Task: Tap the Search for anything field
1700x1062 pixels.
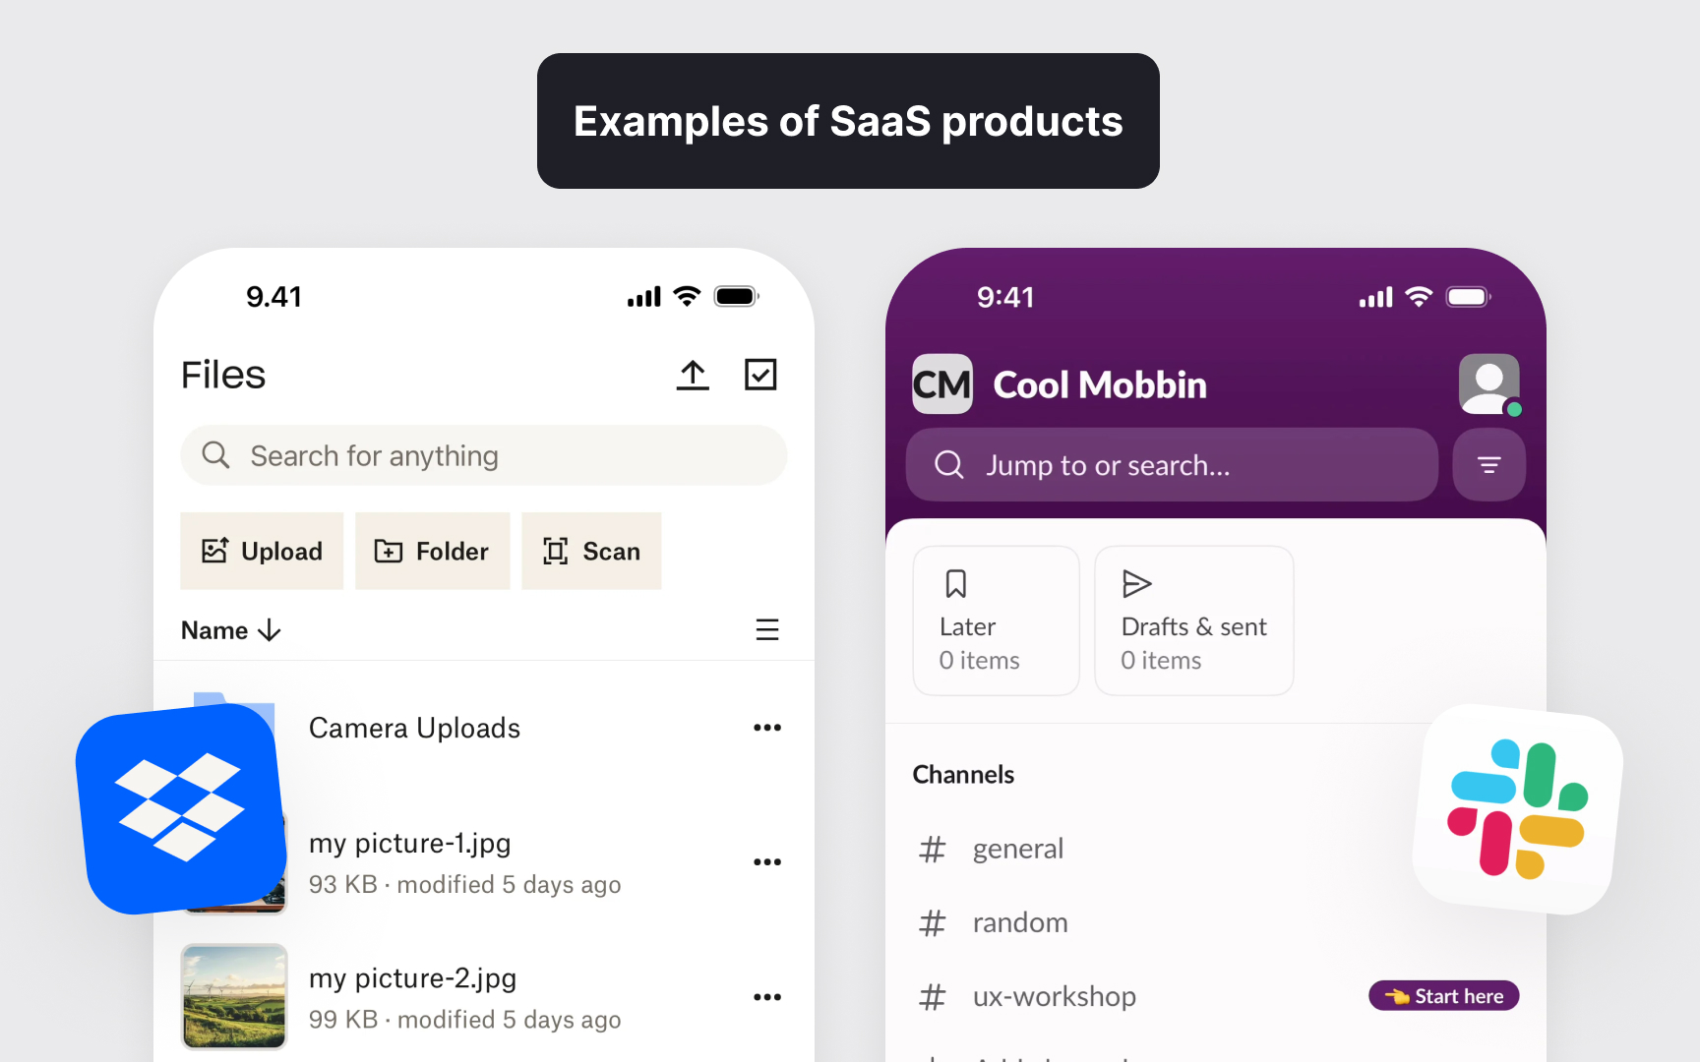Action: tap(483, 455)
